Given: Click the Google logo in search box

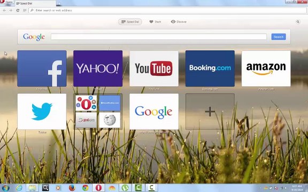Looking at the screenshot, I should tap(34, 37).
